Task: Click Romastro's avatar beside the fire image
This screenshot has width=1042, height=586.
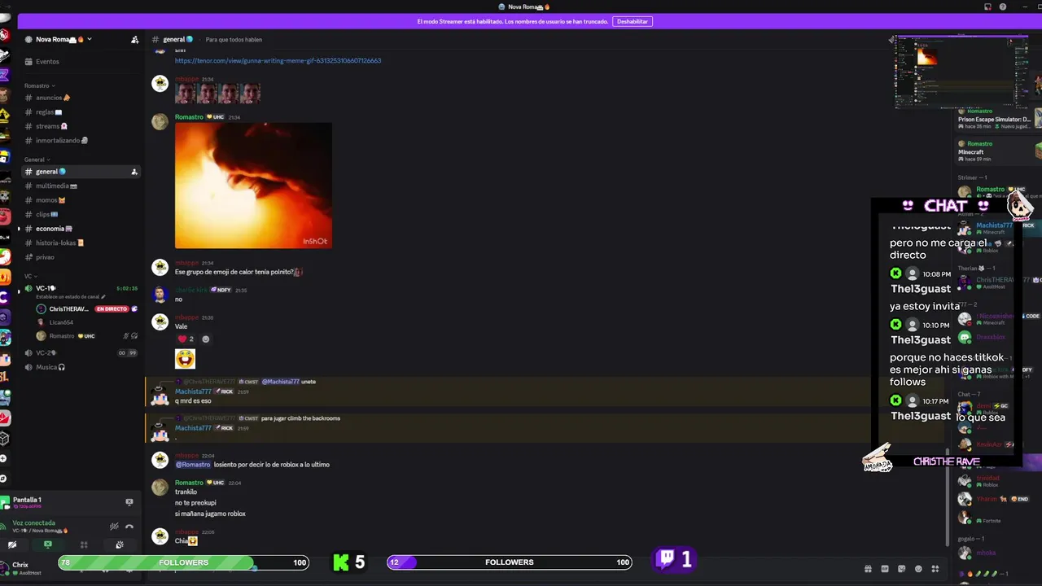Action: point(160,122)
